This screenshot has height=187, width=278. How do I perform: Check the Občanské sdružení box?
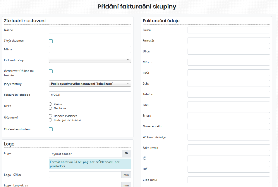tap(51, 129)
